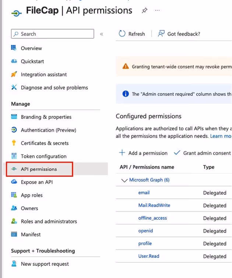
Task: Click the Got feedback person icon
Action: pos(161,34)
